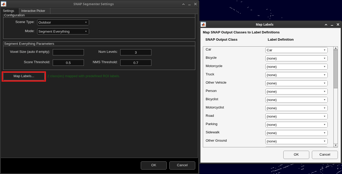
Task: Open label dropdown for Truck class
Action: 297,75
